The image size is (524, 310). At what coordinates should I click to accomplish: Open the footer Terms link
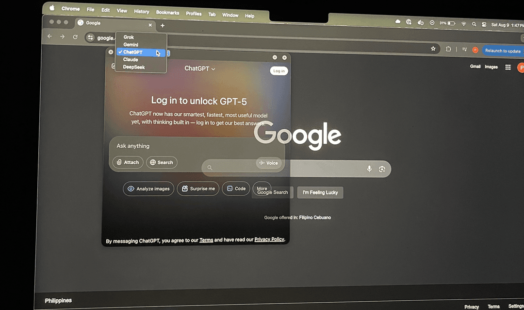pyautogui.click(x=493, y=307)
